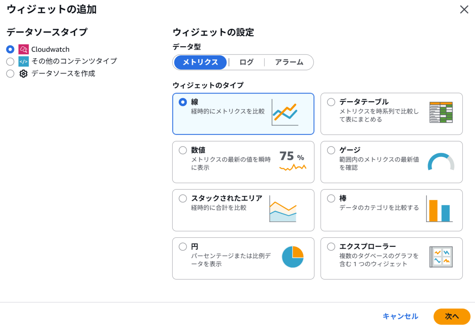Click the キャンセル link
Image resolution: width=475 pixels, height=327 pixels.
click(400, 316)
